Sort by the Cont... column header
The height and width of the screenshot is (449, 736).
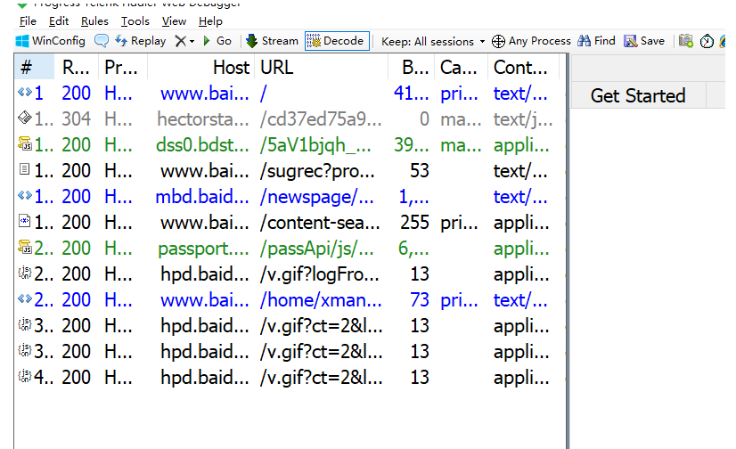523,68
